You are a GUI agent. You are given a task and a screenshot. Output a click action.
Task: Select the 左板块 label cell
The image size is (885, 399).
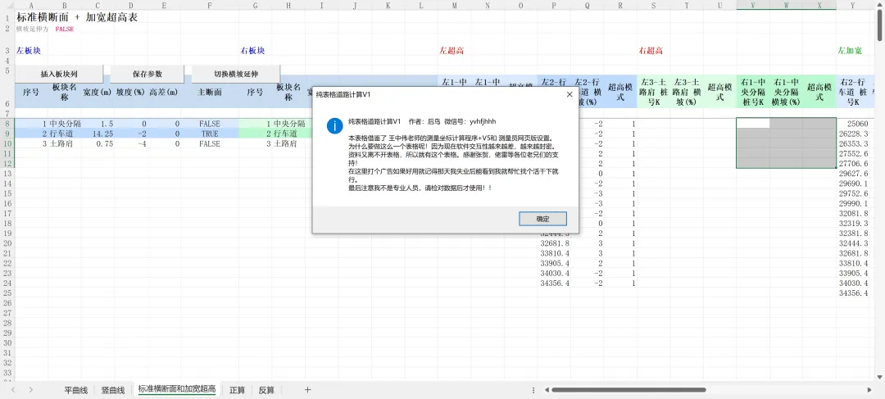coord(28,51)
